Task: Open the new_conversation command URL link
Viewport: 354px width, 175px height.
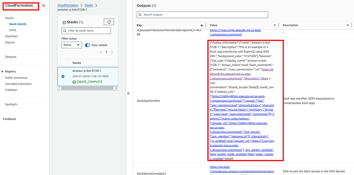Action: [x=241, y=74]
